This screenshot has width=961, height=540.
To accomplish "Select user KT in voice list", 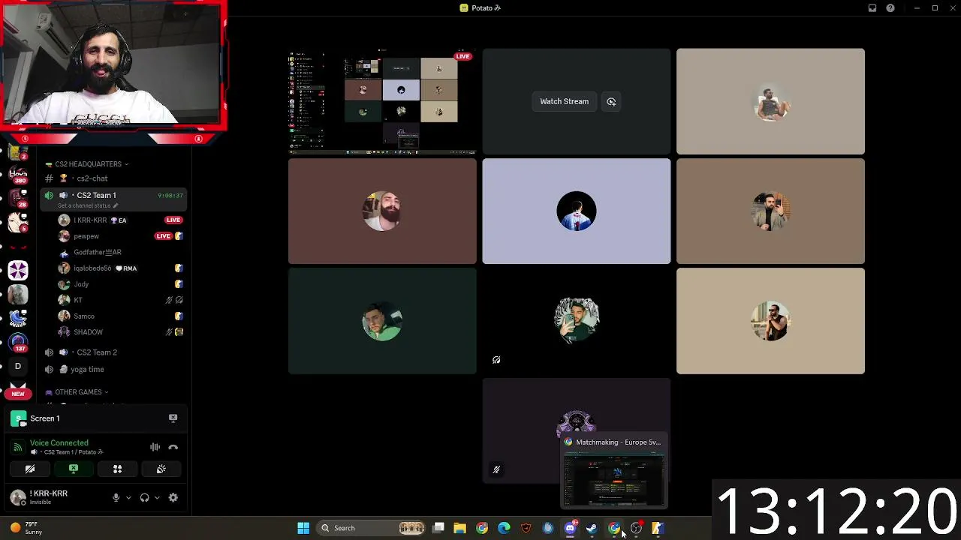I will pyautogui.click(x=120, y=300).
